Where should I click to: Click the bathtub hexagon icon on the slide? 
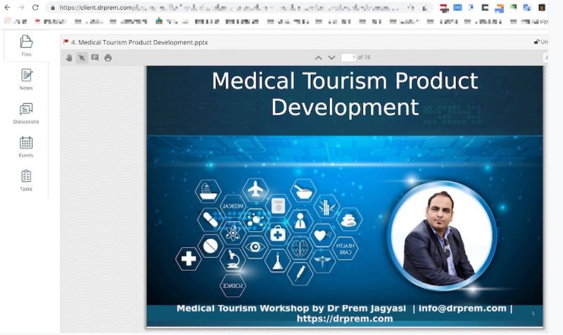pyautogui.click(x=208, y=191)
